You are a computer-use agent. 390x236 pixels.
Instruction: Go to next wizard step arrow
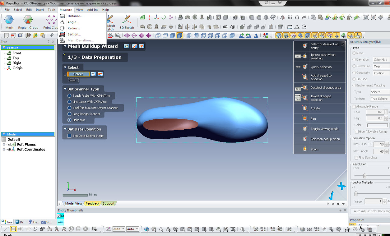(126, 46)
